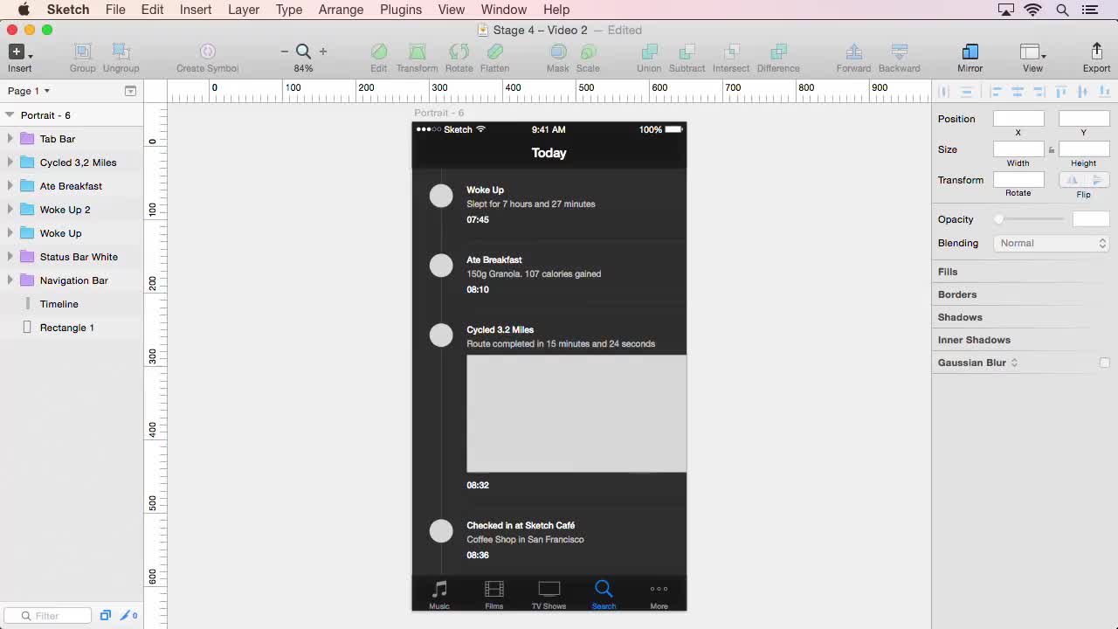Expand the Tab Bar group
This screenshot has height=629, width=1118.
pos(10,138)
